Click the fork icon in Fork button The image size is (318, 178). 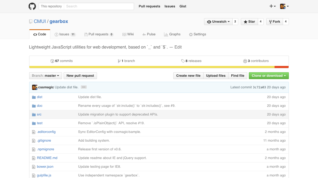pyautogui.click(x=270, y=22)
